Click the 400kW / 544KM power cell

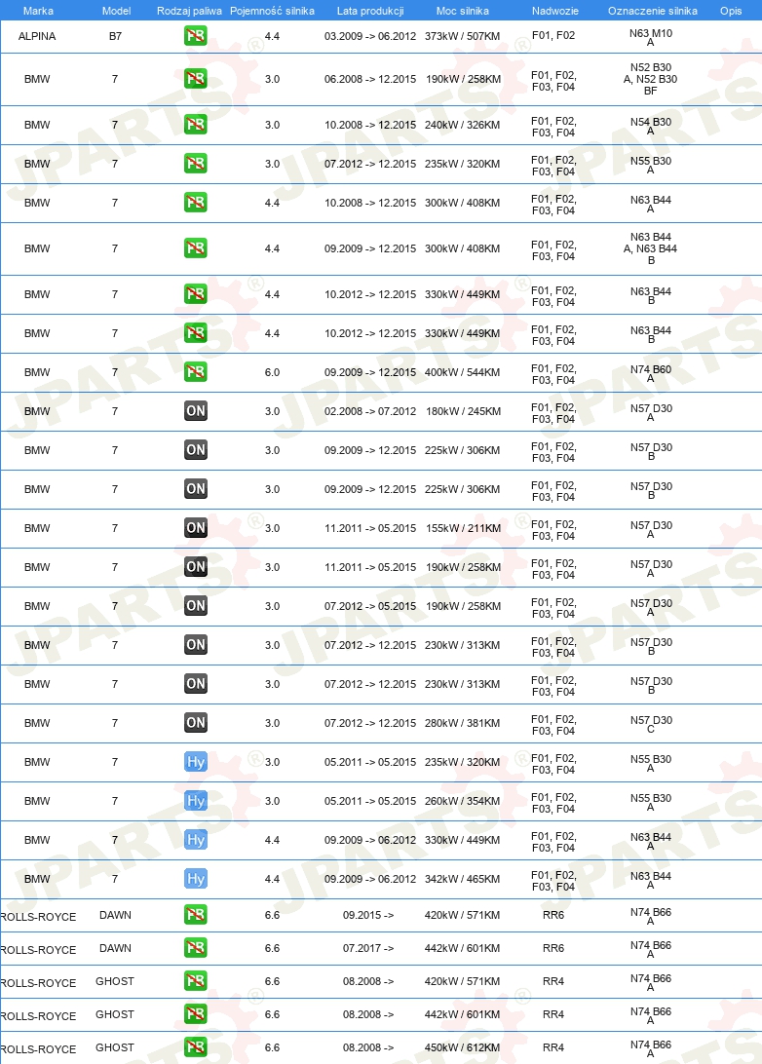[x=463, y=372]
